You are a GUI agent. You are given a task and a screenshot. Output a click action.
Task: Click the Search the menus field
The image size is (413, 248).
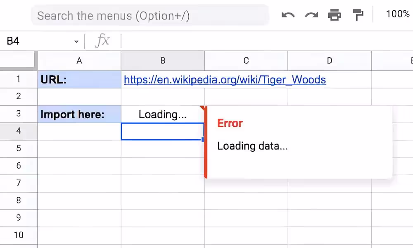point(150,16)
